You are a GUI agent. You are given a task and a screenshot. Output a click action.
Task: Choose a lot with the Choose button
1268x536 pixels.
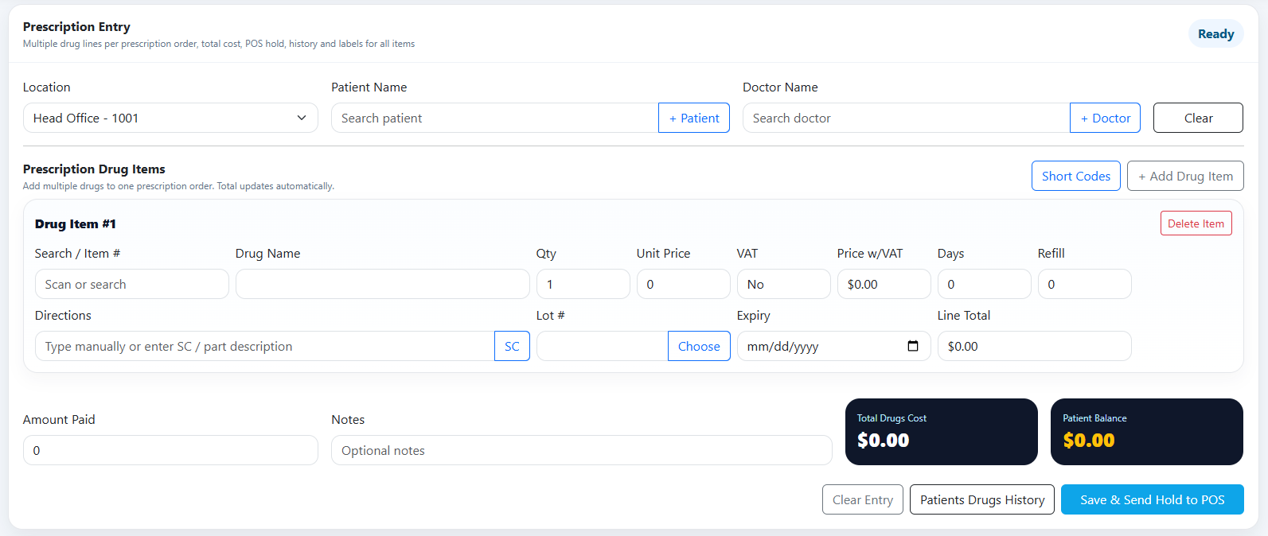(x=699, y=346)
